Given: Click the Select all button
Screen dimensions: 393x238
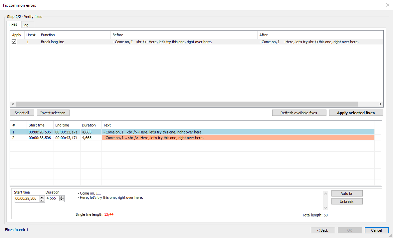Looking at the screenshot, I should pos(22,113).
